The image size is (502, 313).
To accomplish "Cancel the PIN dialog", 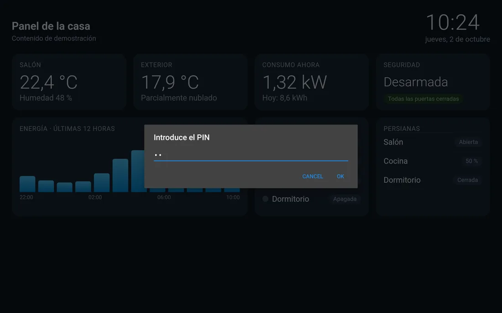I will 313,176.
